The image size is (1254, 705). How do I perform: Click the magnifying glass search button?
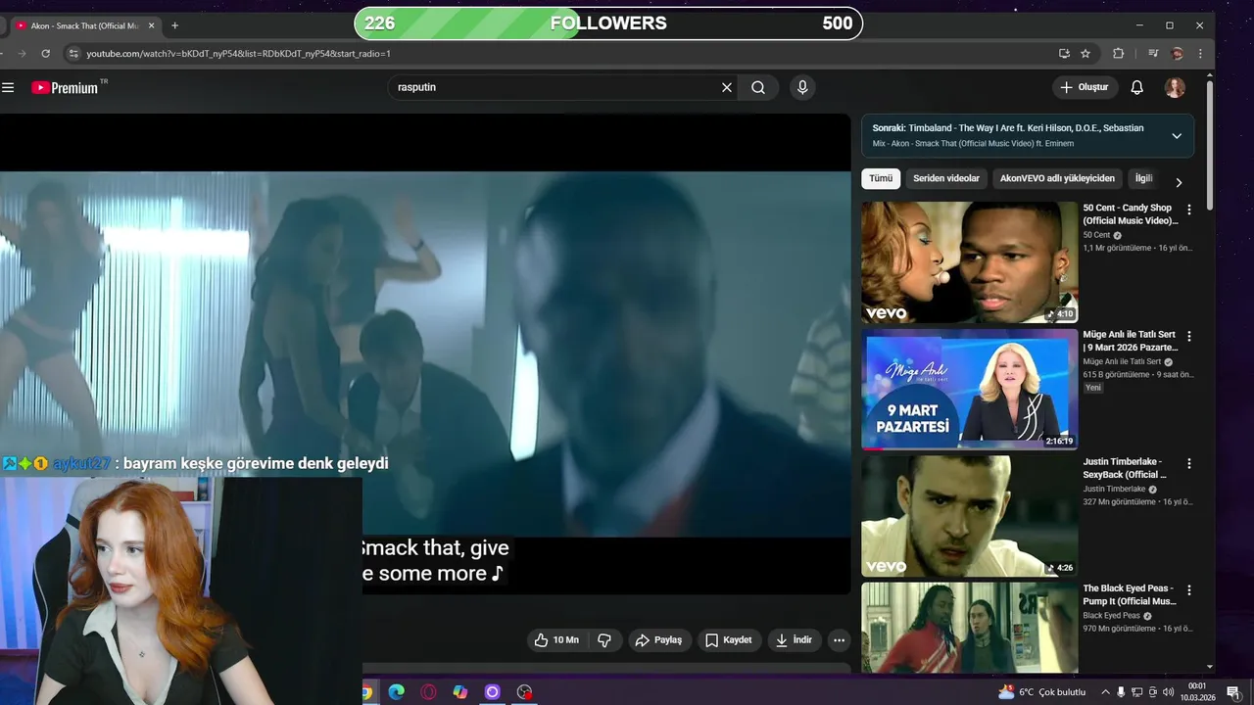pos(758,87)
